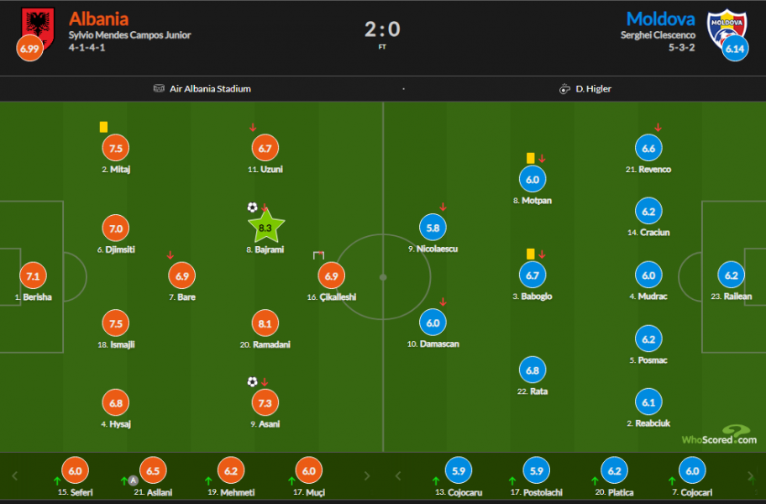Click Nicolaescu's 5.8 rating circle
The image size is (766, 504).
[x=433, y=228]
